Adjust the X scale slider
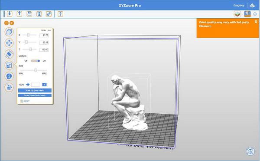 click(28, 35)
